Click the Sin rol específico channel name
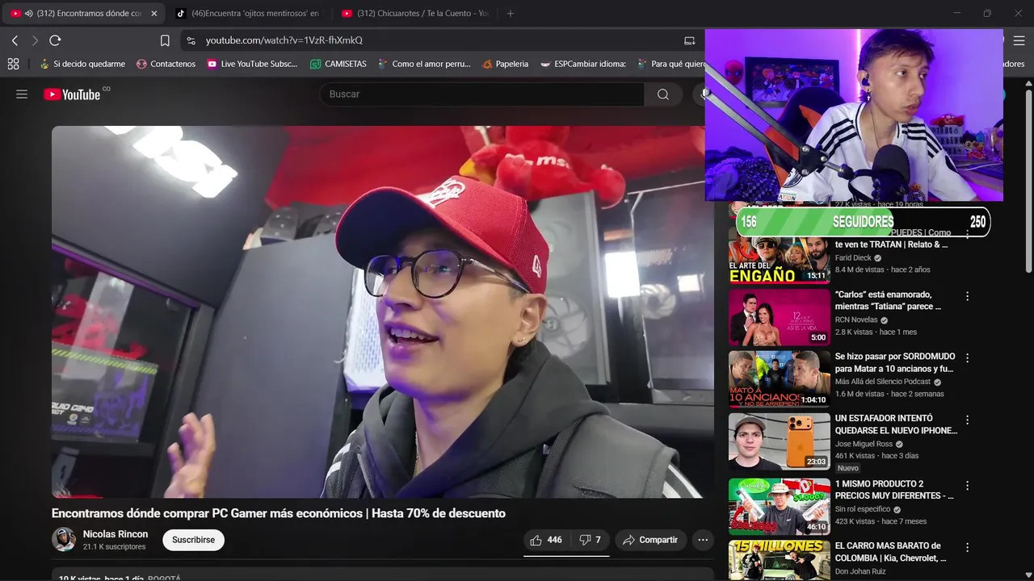Screen dimensions: 1034x581 (x=863, y=509)
